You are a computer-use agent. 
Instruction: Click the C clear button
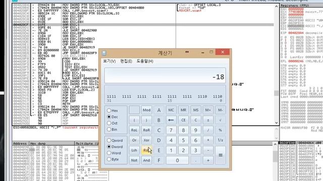[x=196, y=120]
